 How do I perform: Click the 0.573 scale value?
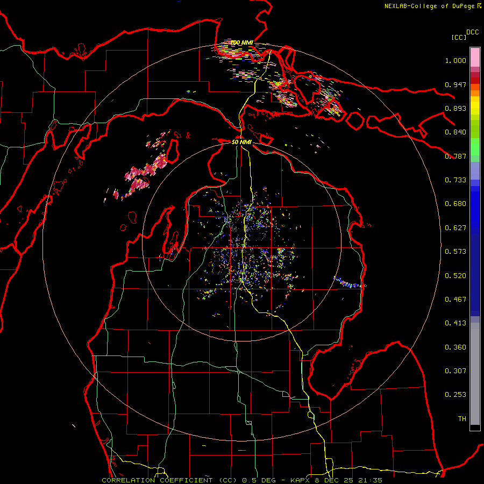[x=455, y=252]
